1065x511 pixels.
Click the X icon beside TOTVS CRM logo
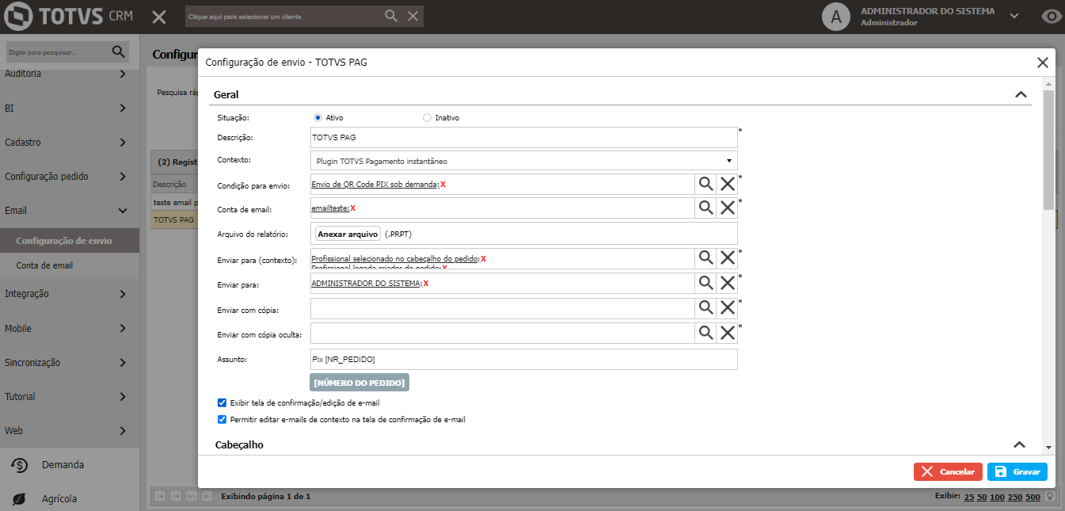[159, 17]
